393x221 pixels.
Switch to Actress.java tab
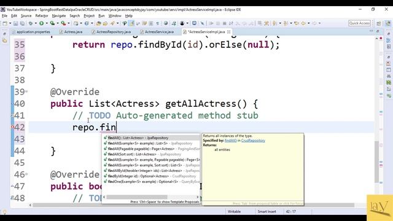(x=71, y=32)
